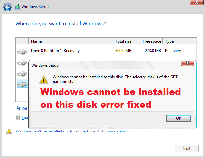205x158 pixels.
Task: Sort by the Free space column header
Action: coord(148,41)
